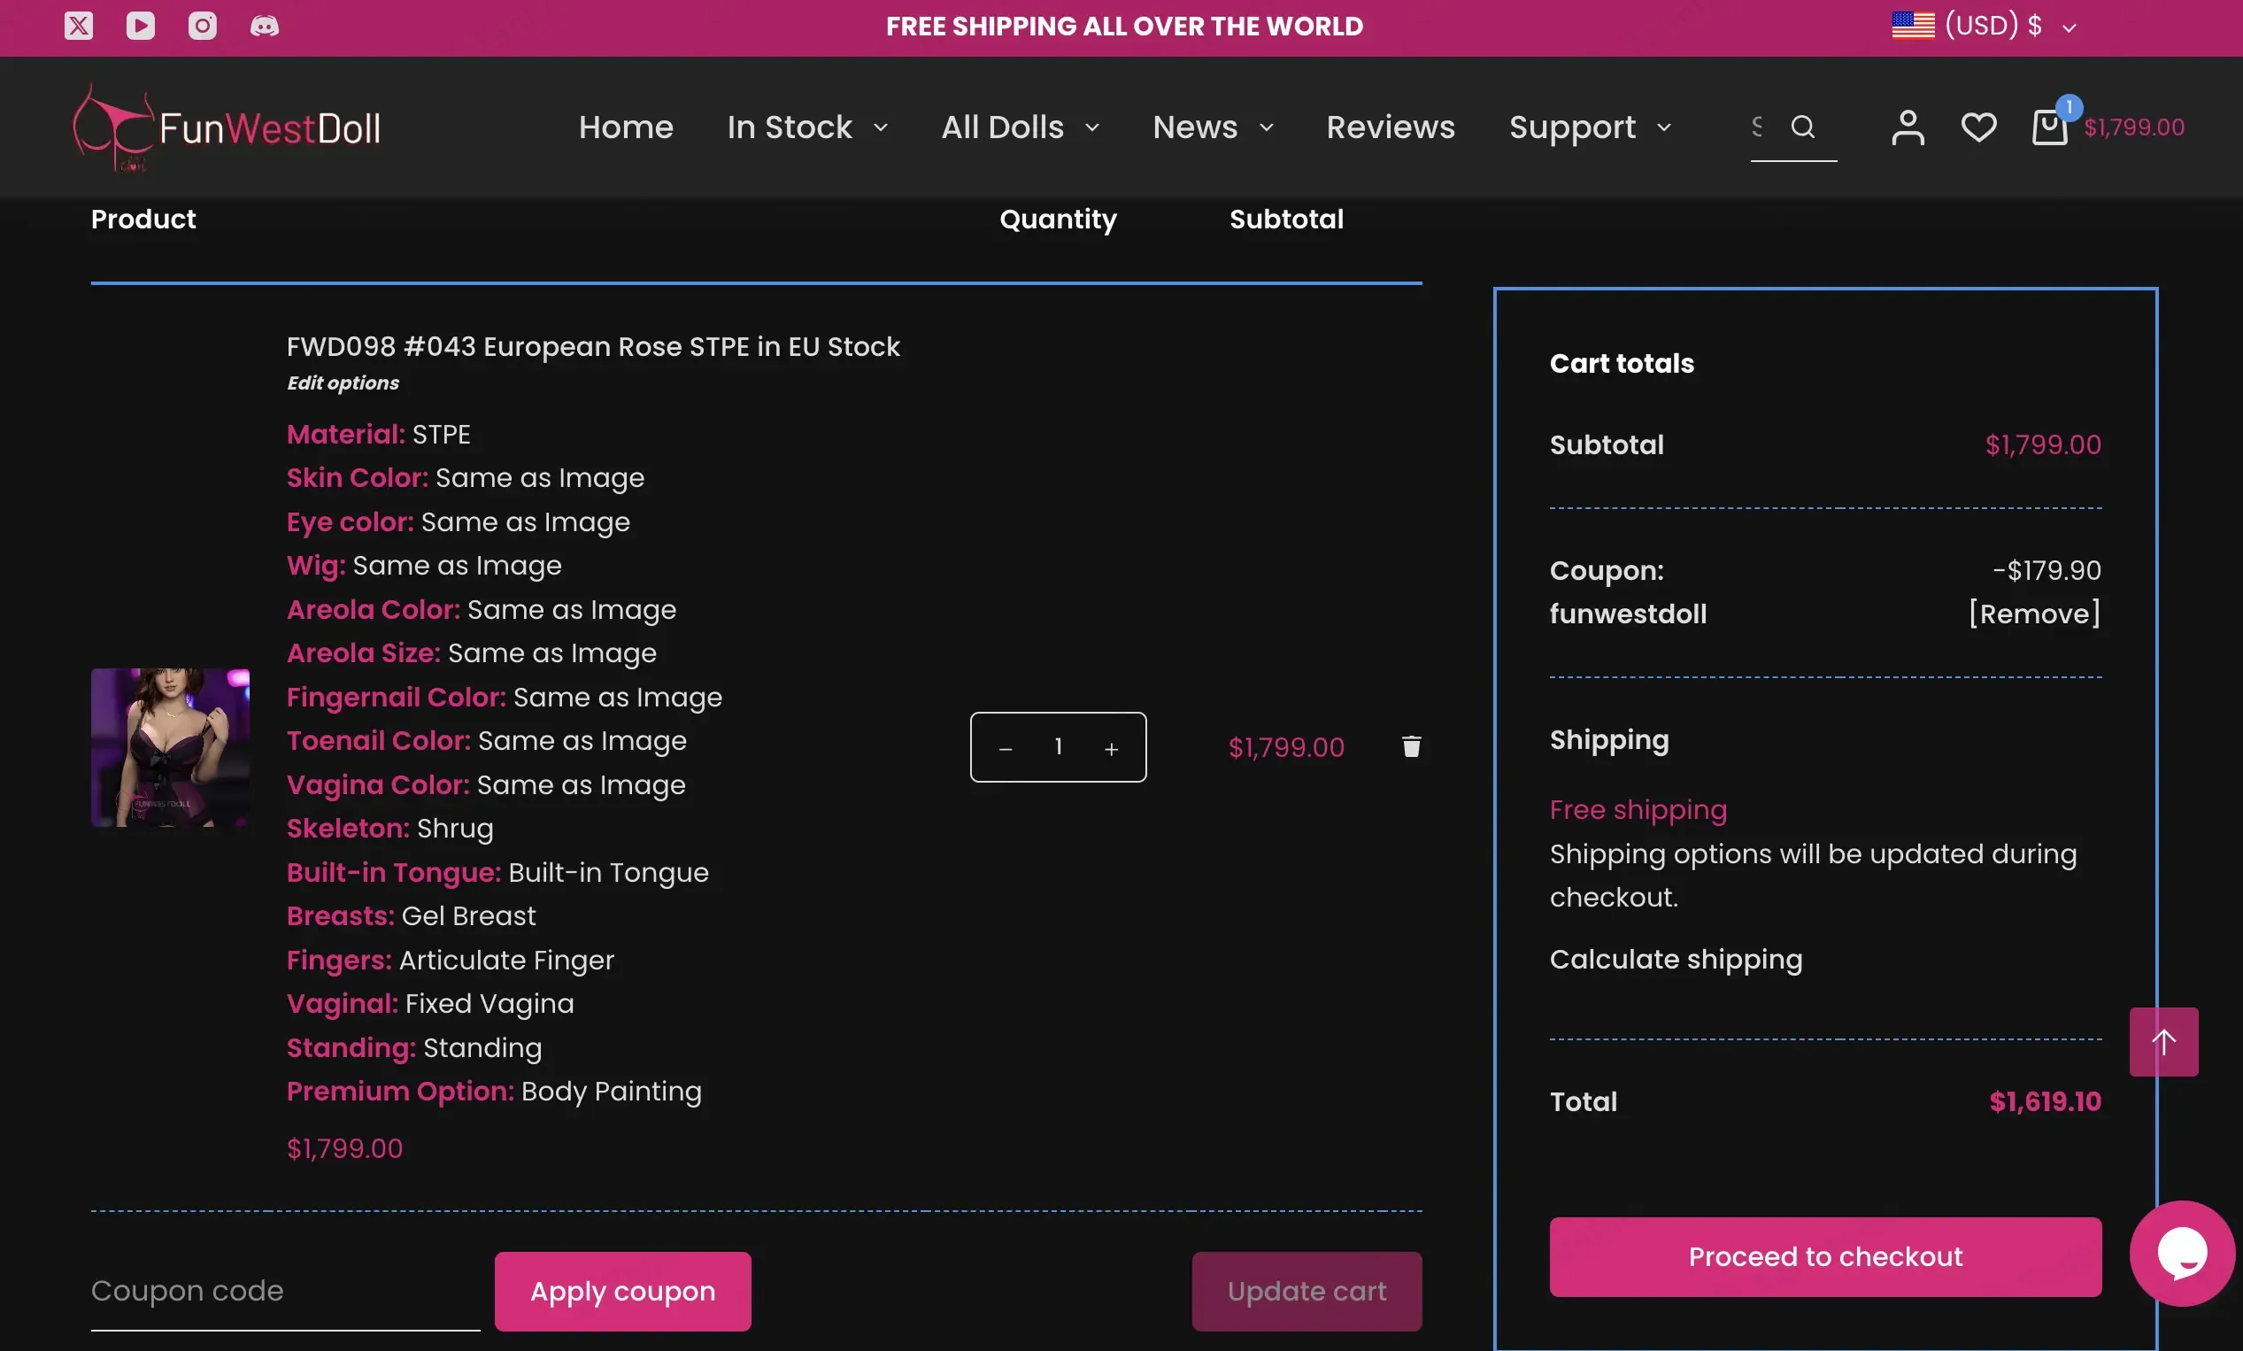
Task: Click Edit options under the product
Action: (x=343, y=383)
